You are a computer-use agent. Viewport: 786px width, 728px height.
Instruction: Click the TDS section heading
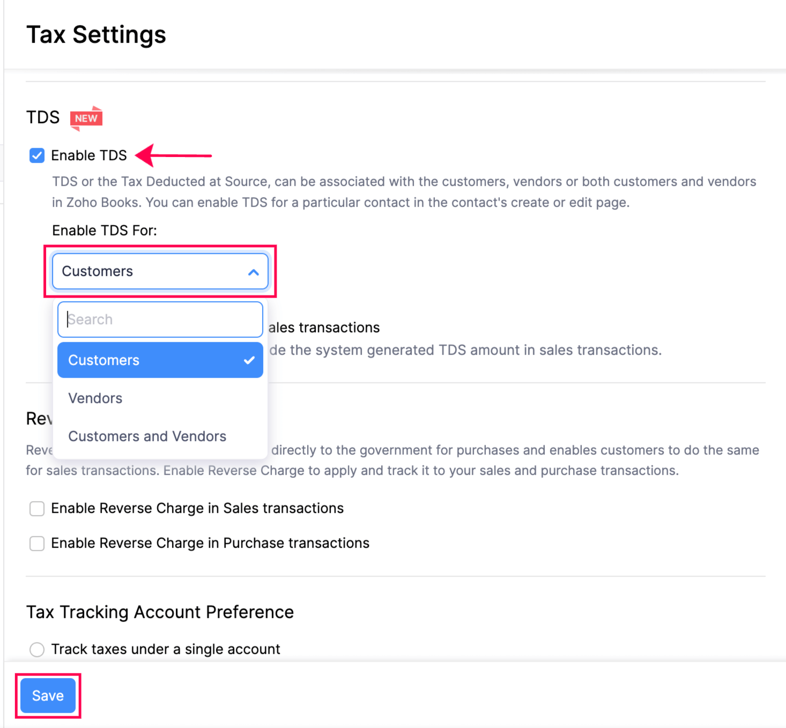[x=43, y=117]
